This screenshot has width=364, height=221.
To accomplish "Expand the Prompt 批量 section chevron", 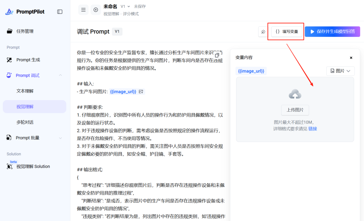I will (x=60, y=138).
